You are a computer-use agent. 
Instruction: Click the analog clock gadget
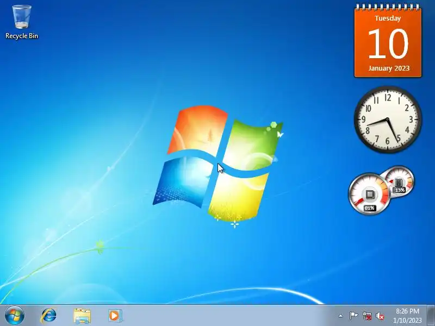pos(388,120)
